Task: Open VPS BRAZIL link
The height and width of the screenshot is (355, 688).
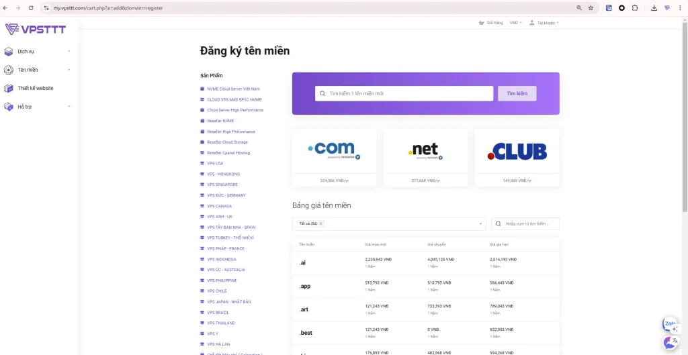Action: [x=218, y=313]
